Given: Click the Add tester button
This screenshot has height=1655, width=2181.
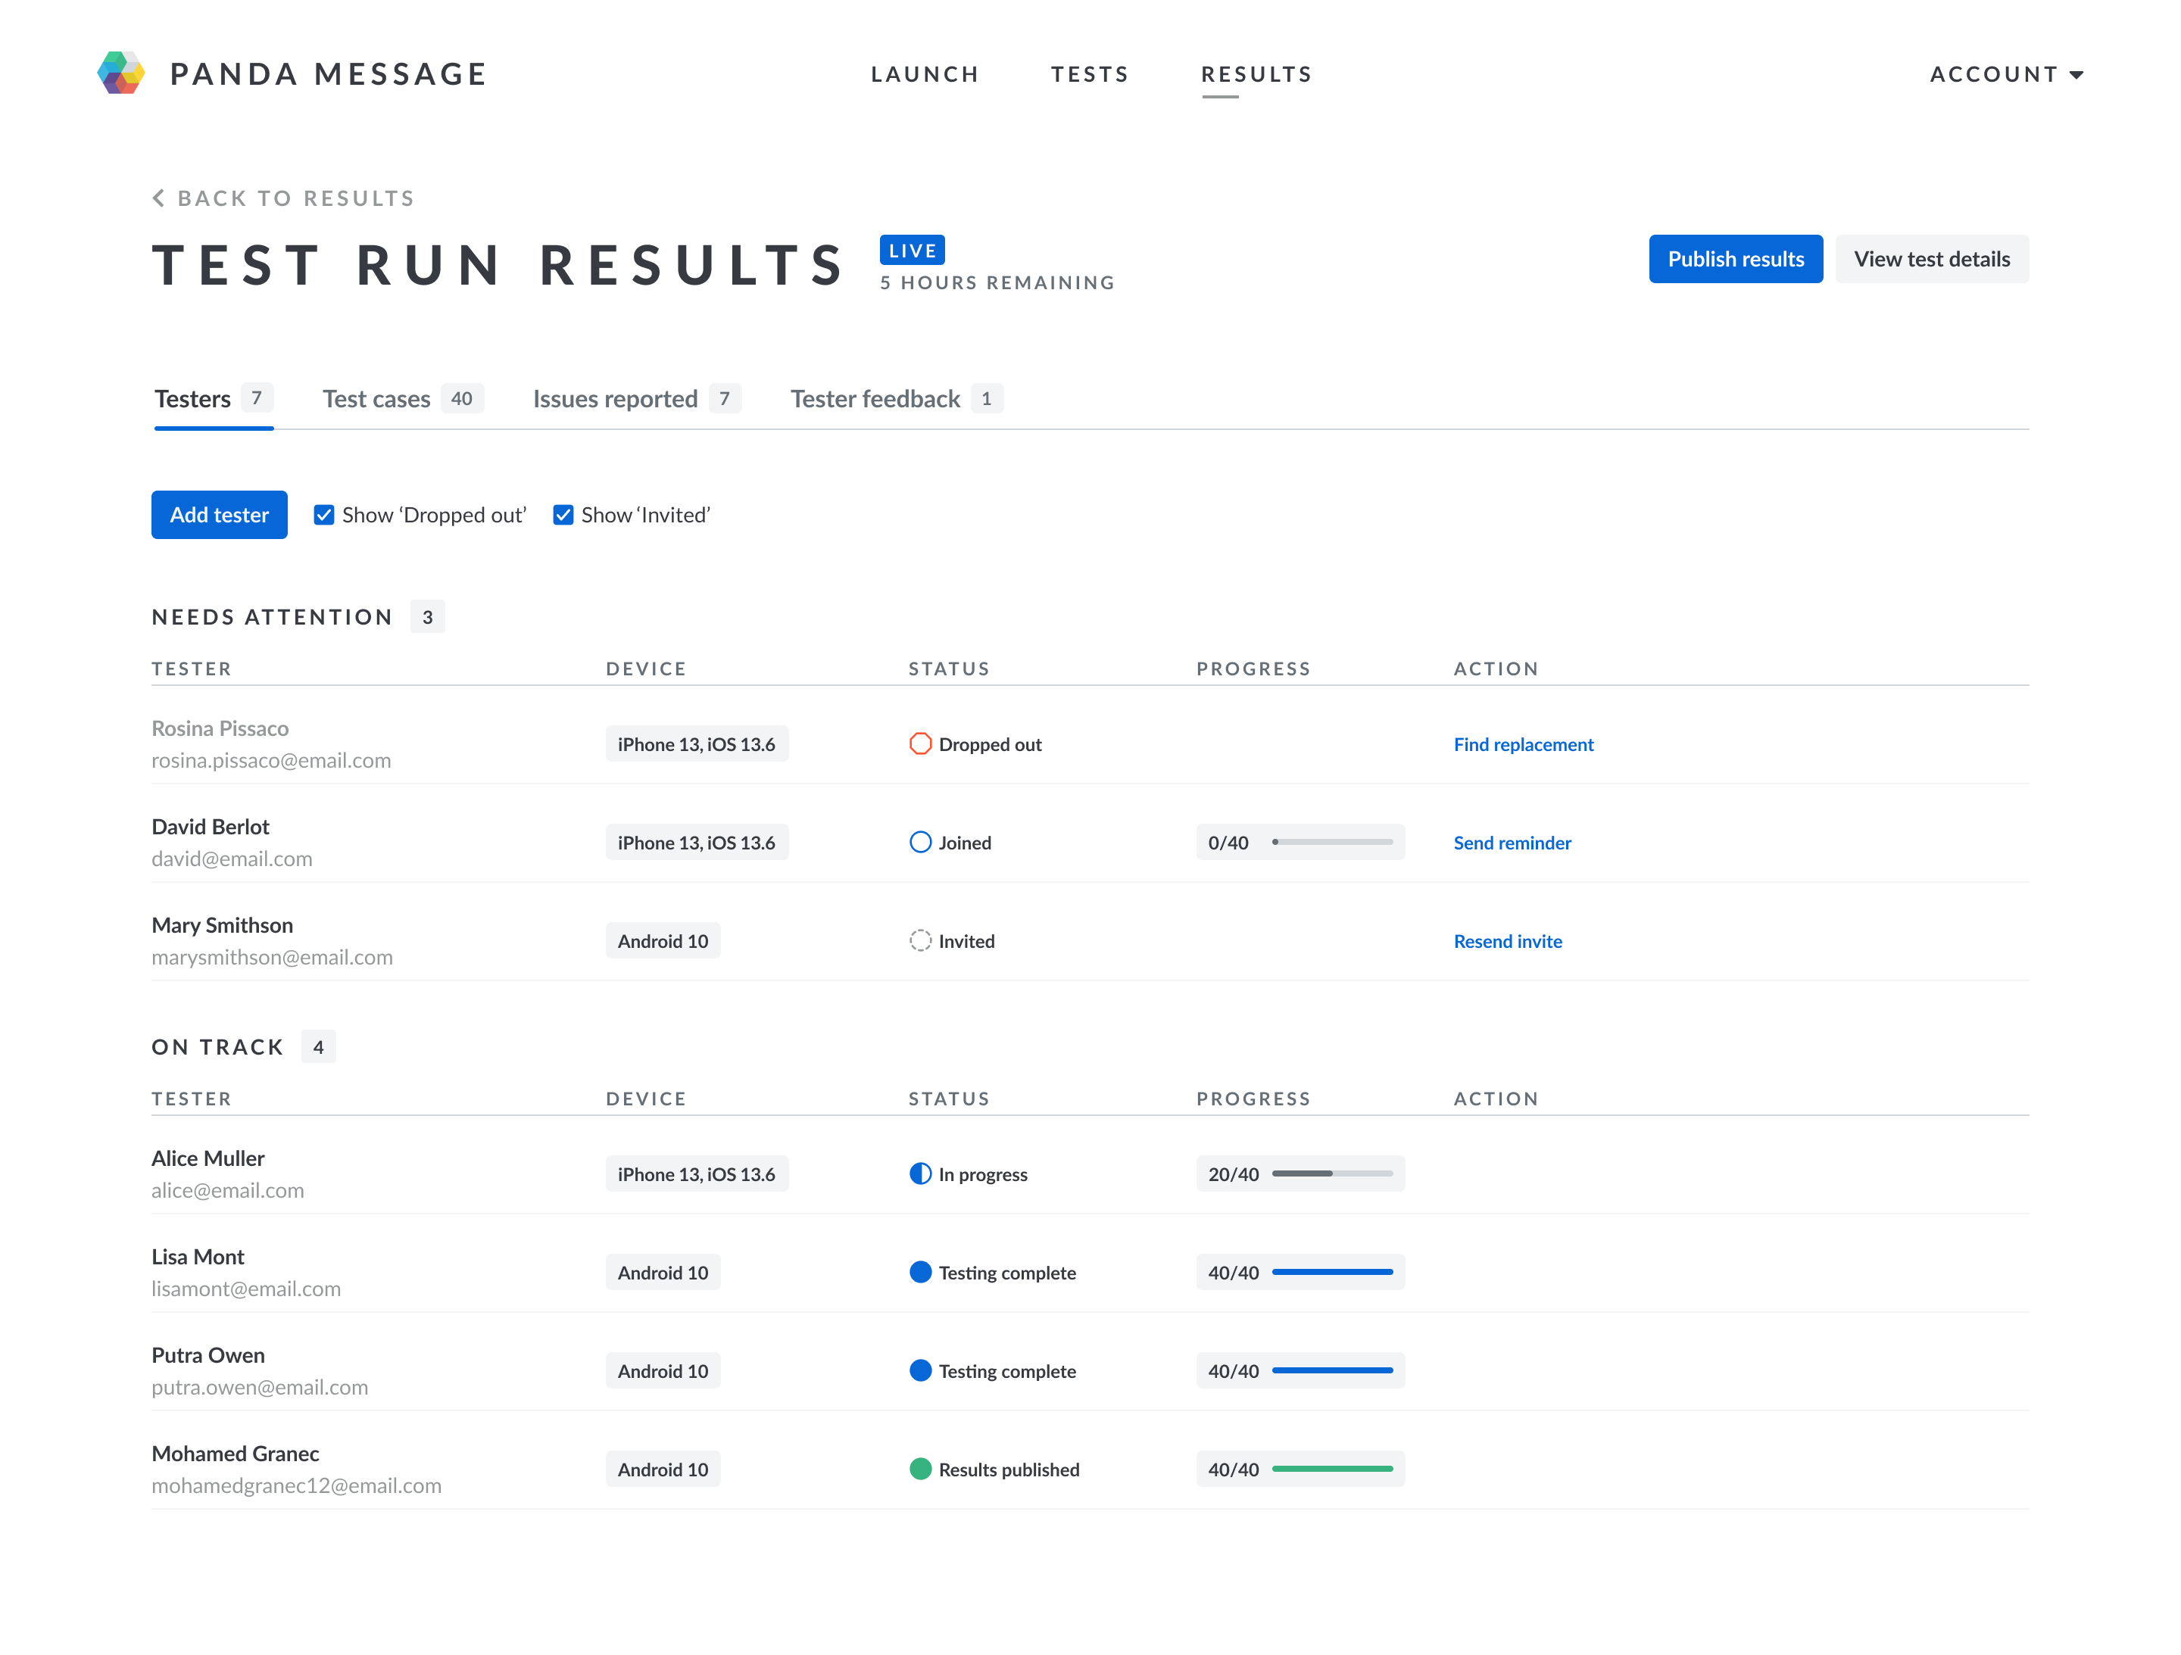Looking at the screenshot, I should pyautogui.click(x=219, y=515).
